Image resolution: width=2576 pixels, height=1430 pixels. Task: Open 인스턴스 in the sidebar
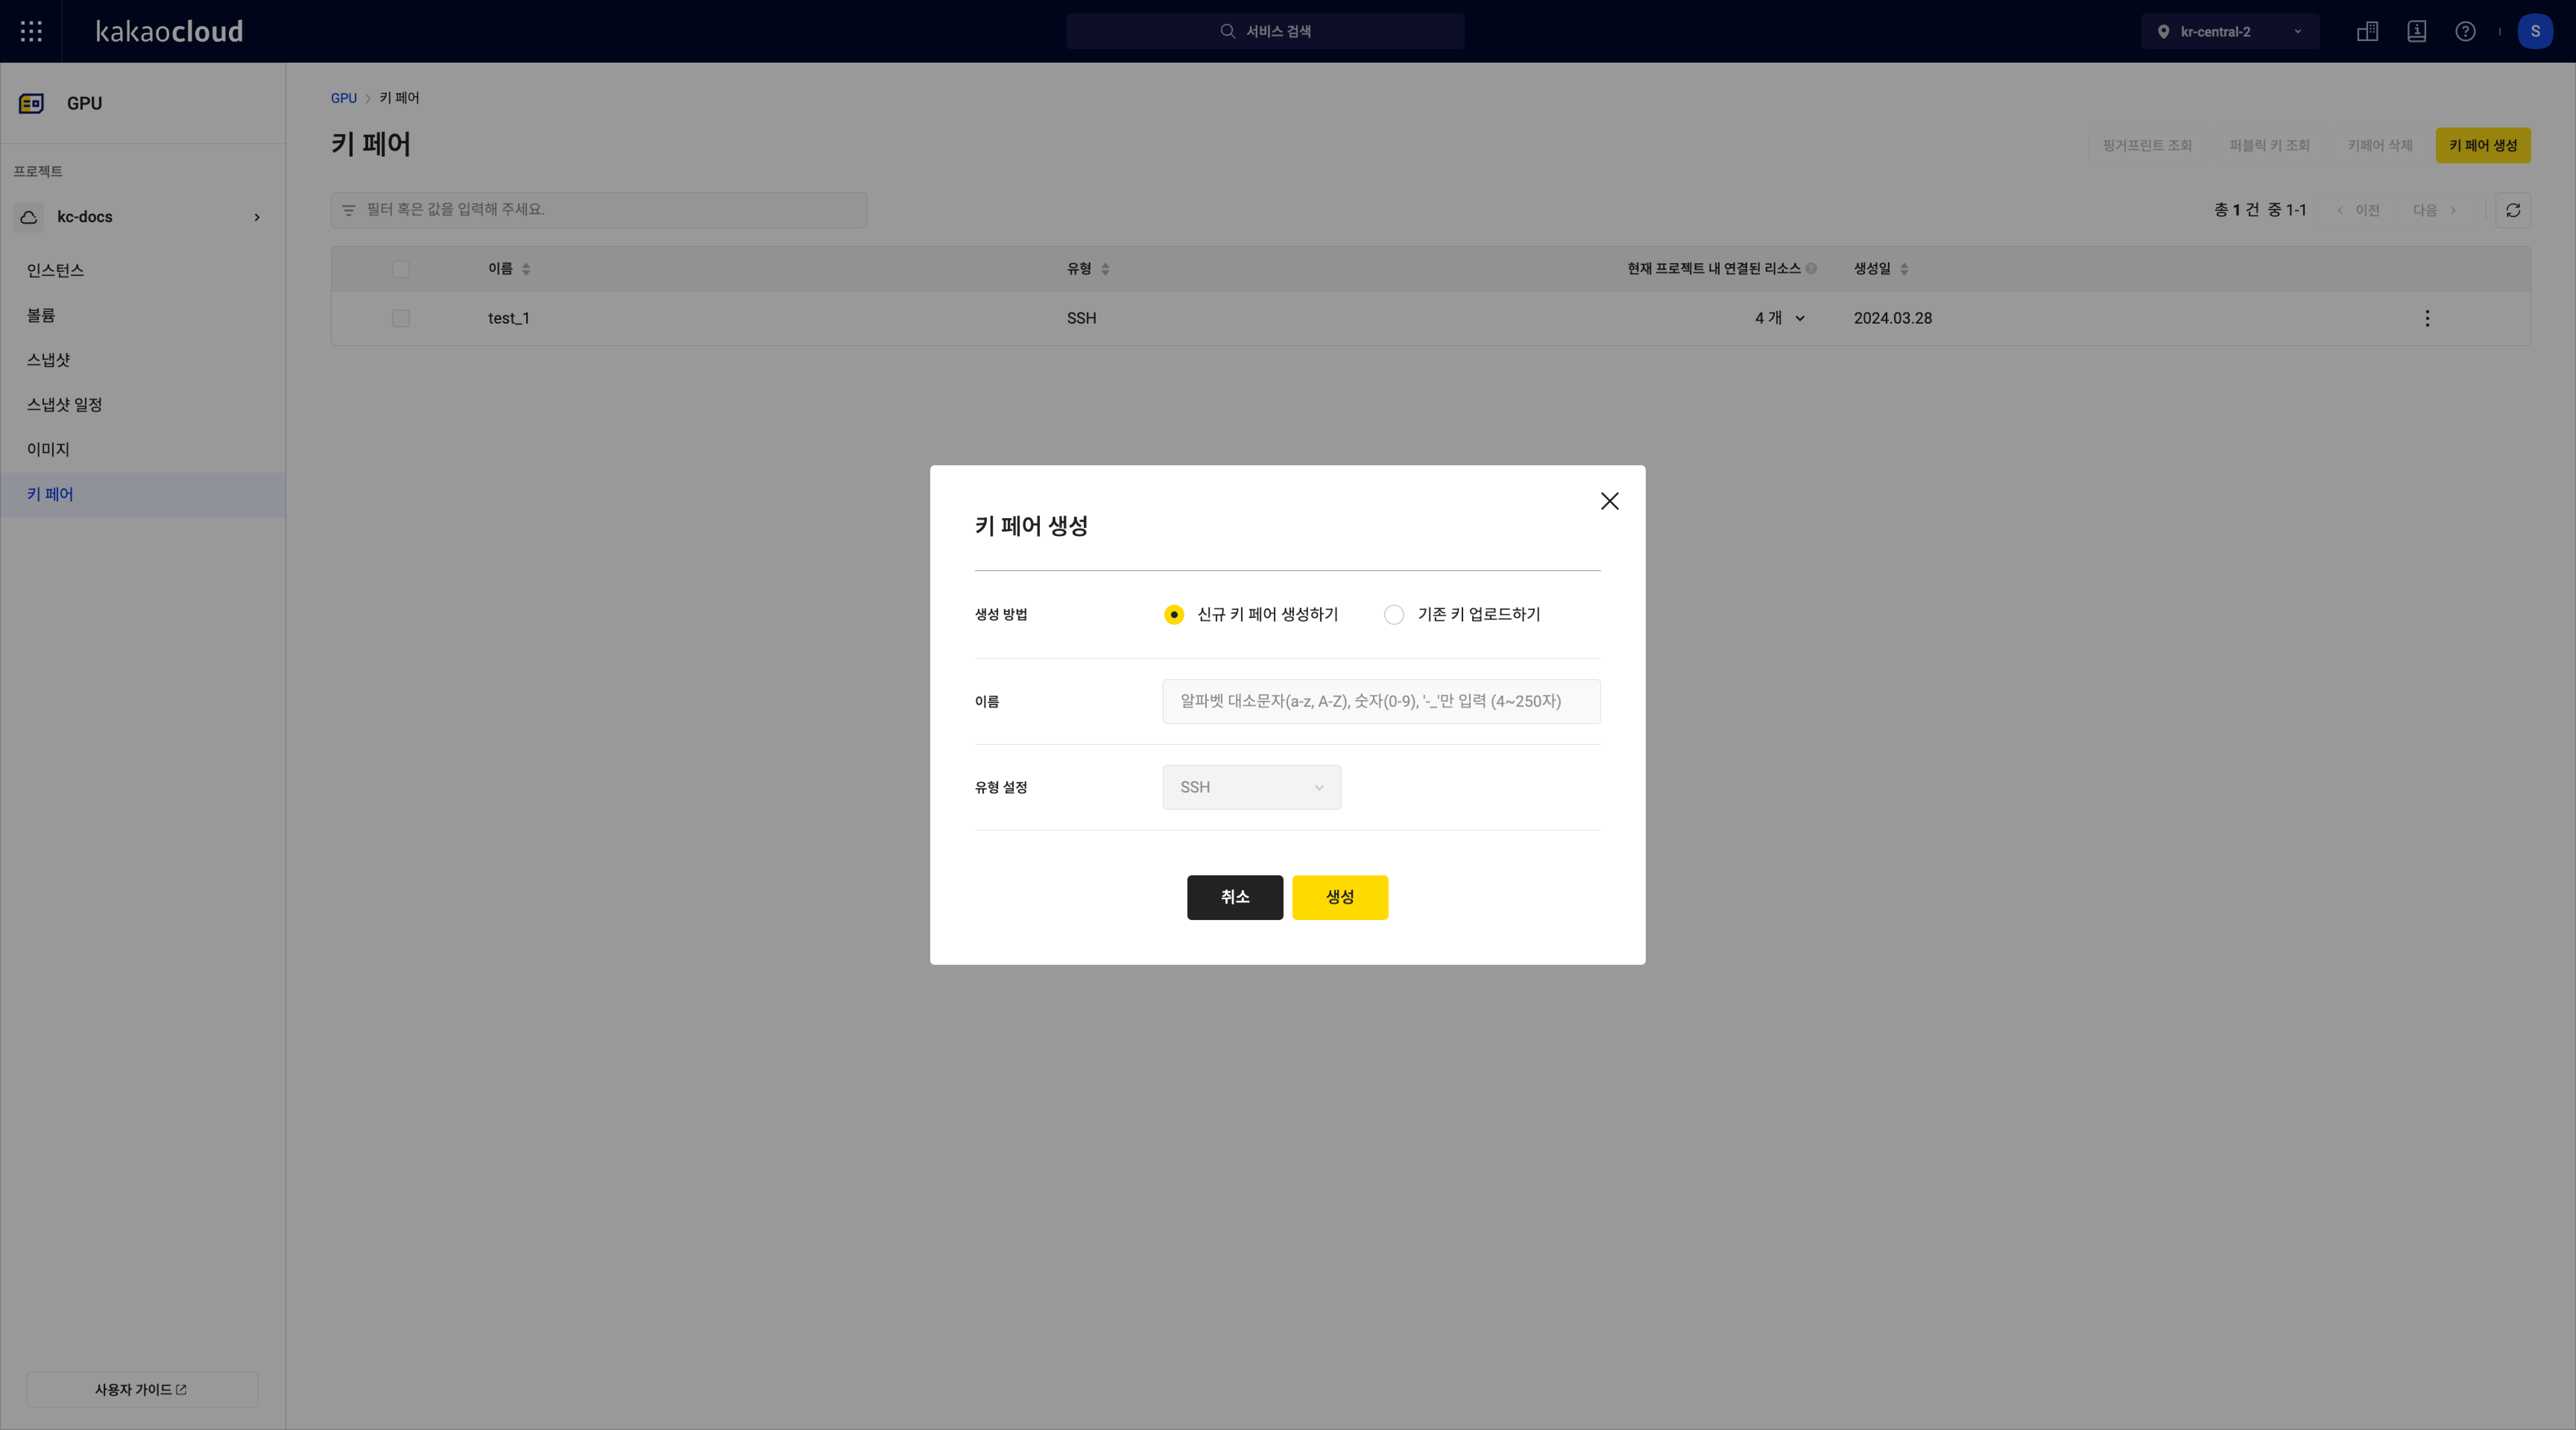[143, 270]
